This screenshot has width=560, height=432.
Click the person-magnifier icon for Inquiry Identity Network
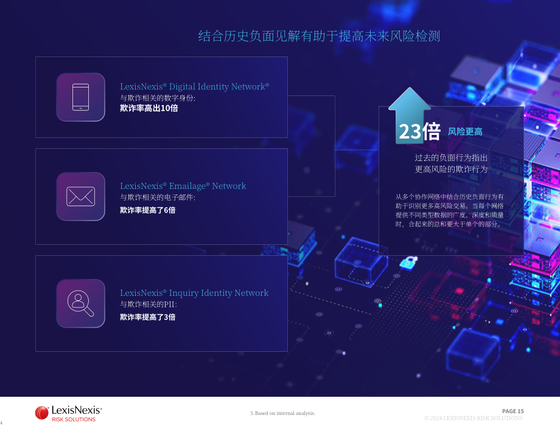click(81, 303)
